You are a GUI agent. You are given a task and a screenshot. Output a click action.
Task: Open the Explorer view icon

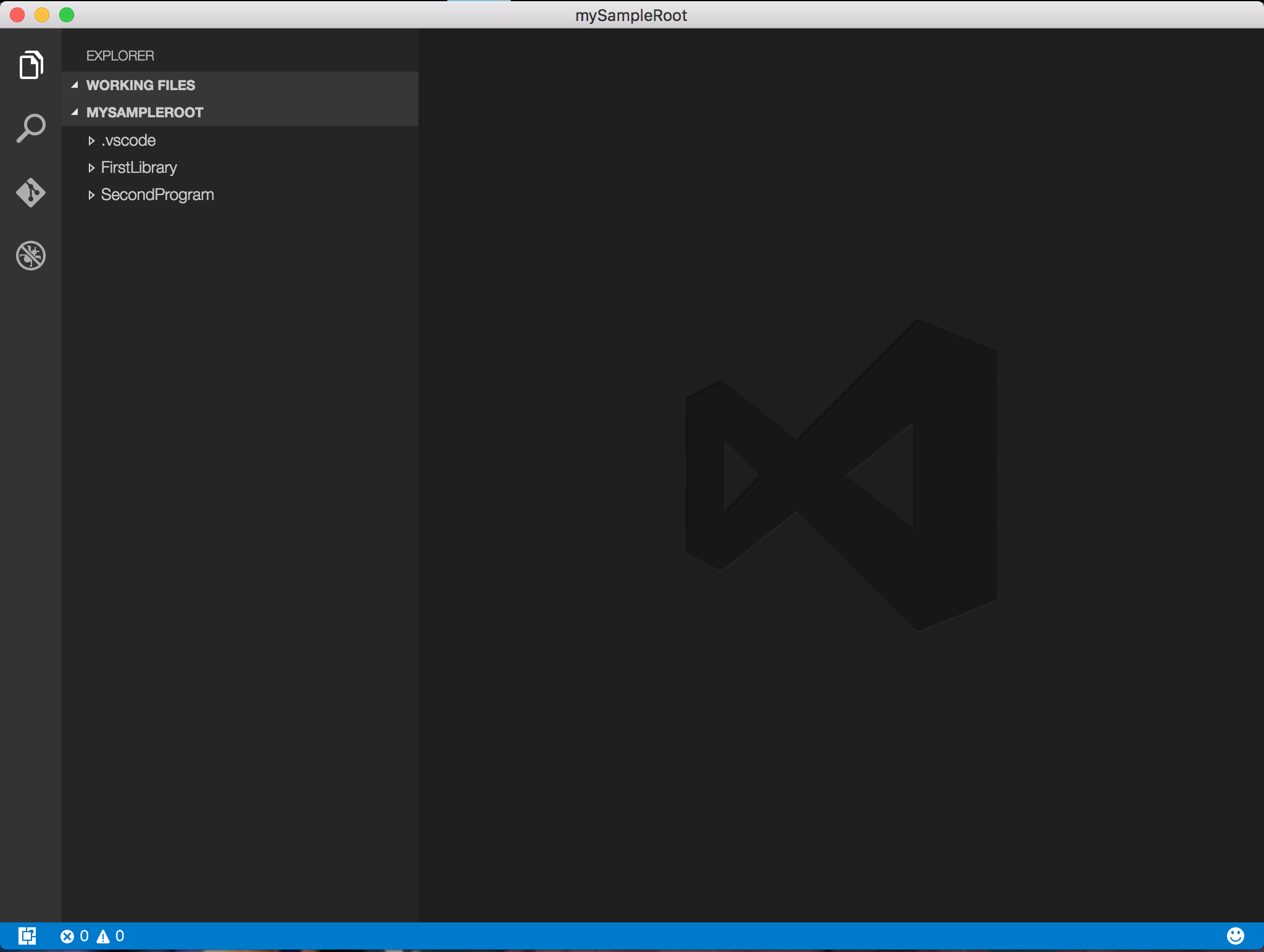31,65
